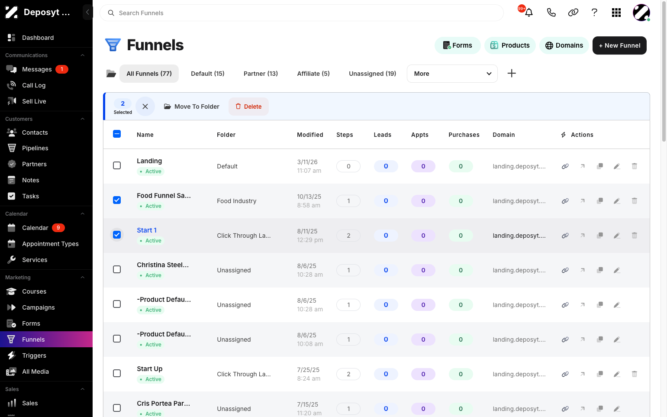Switch to the Partner (13) folder tab

(261, 74)
